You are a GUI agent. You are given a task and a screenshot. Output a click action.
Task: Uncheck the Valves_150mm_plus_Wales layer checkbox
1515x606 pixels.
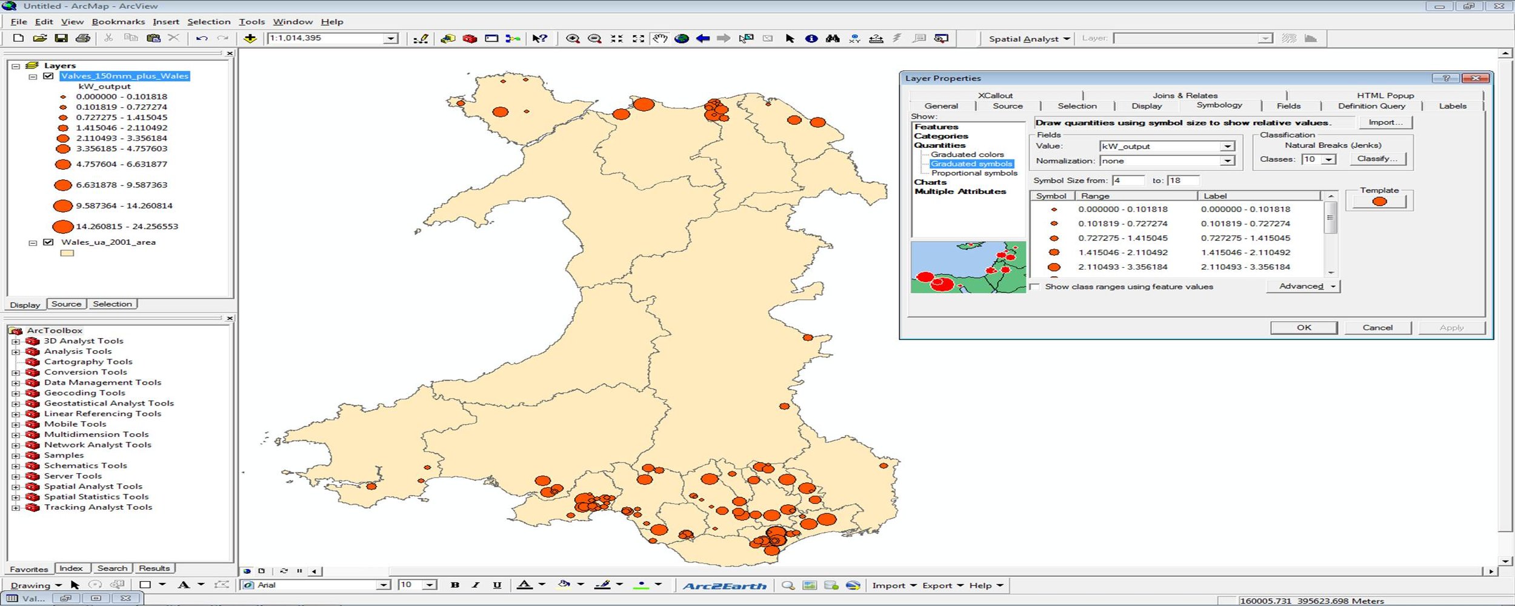(48, 76)
